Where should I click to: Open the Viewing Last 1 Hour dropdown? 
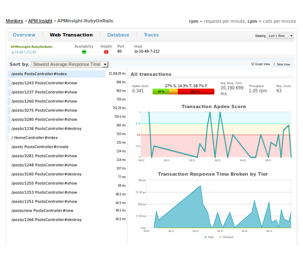point(280,36)
